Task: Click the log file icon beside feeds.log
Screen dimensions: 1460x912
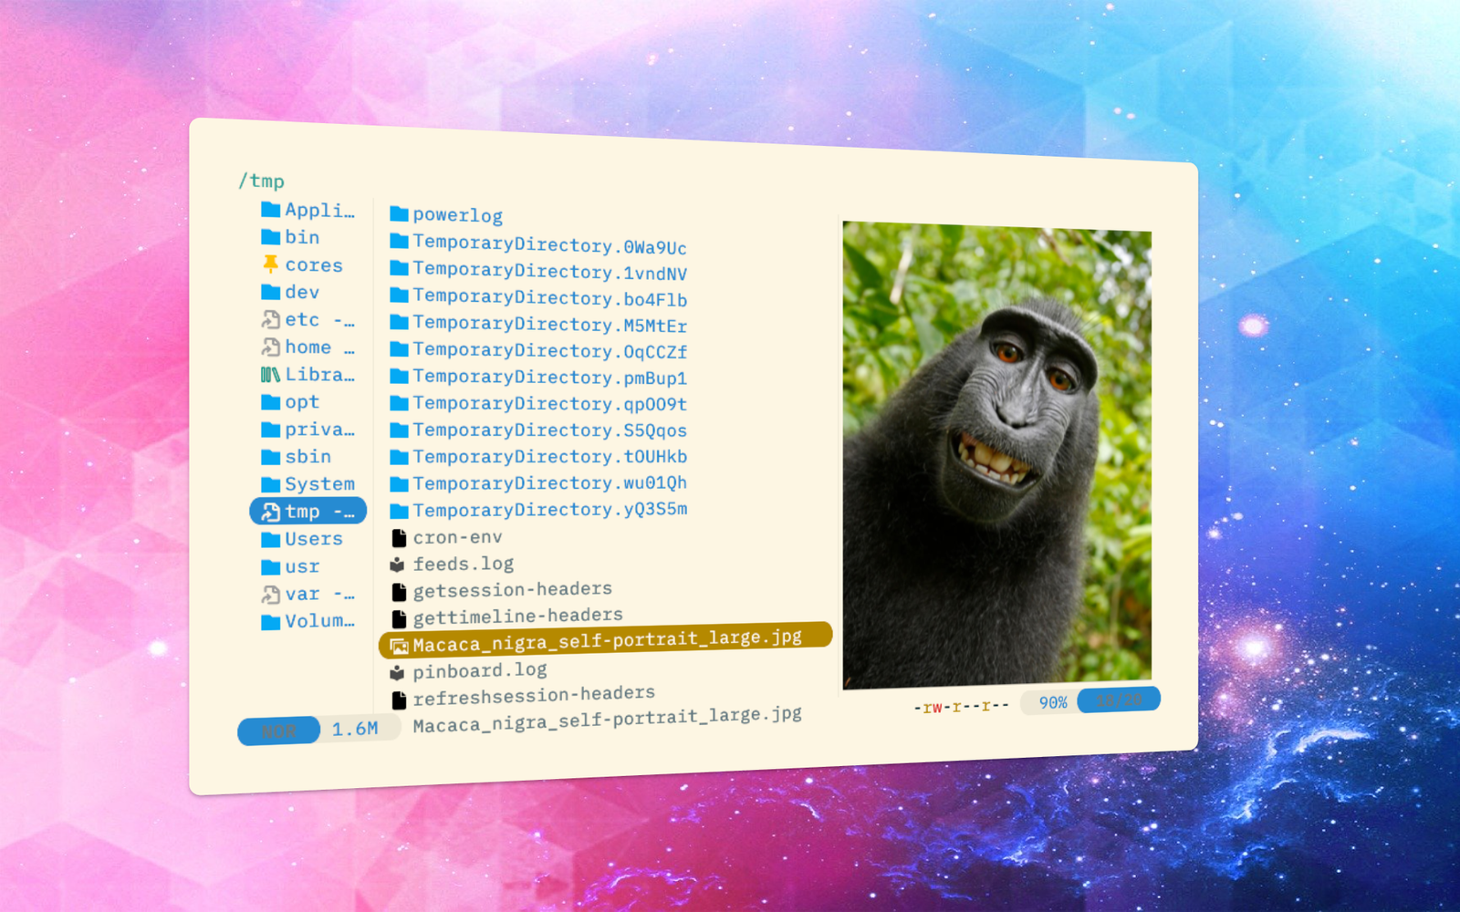Action: [398, 565]
